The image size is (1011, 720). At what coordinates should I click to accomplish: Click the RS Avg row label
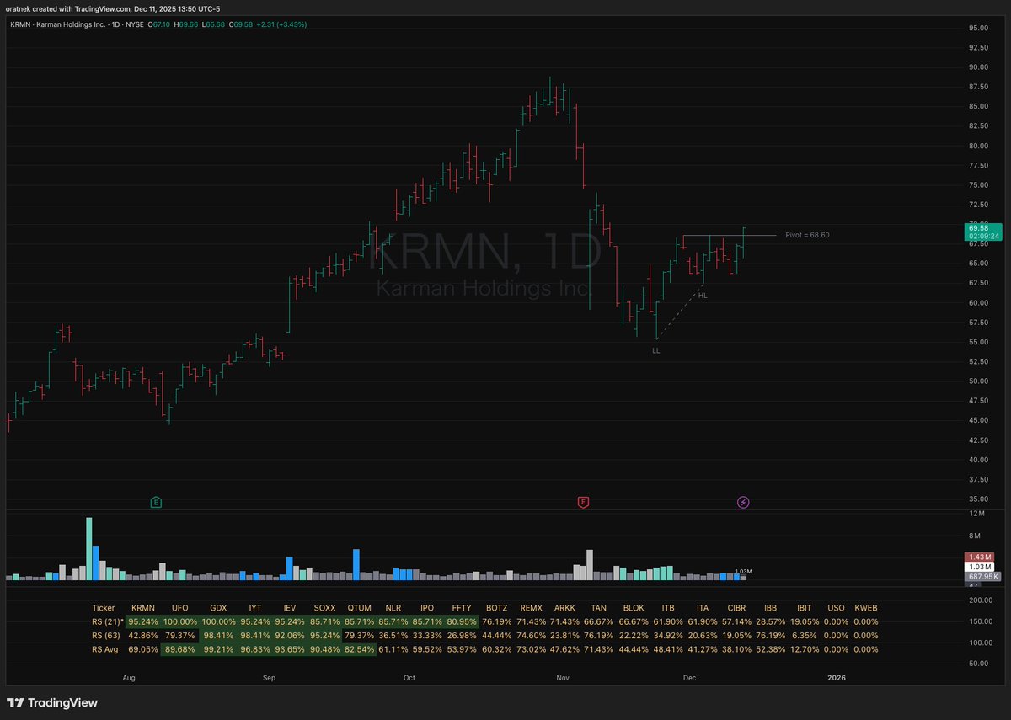[106, 648]
